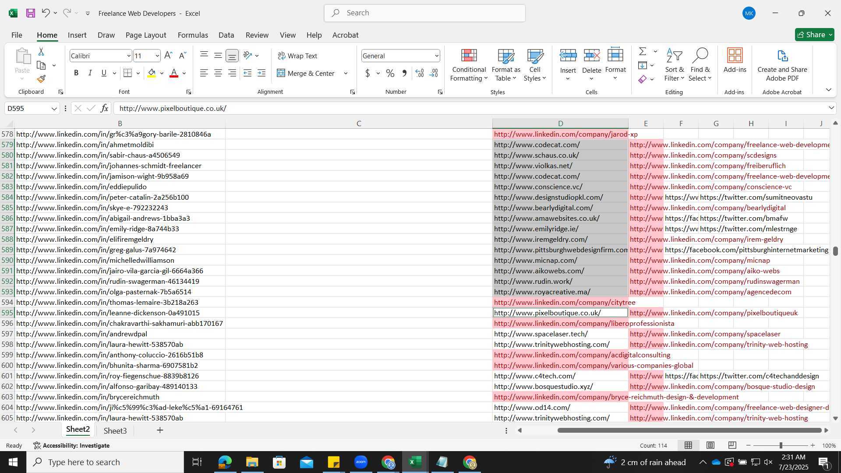Click the Clear eraser icon
The height and width of the screenshot is (473, 841).
click(x=643, y=79)
